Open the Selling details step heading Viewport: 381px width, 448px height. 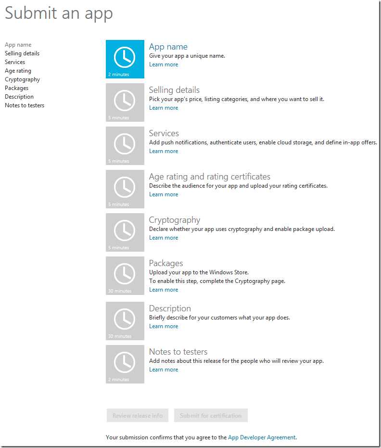[x=174, y=90]
